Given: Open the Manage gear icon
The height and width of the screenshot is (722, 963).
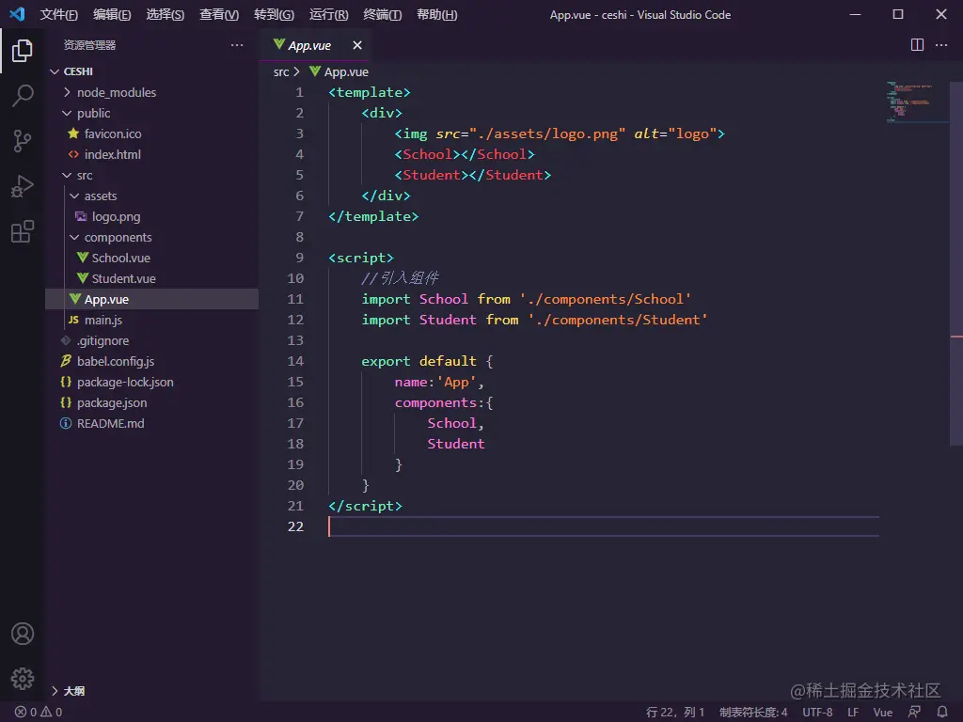Looking at the screenshot, I should pyautogui.click(x=23, y=679).
